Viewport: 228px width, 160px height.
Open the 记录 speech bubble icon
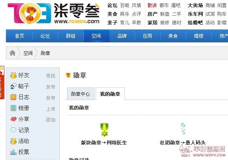(x=13, y=130)
